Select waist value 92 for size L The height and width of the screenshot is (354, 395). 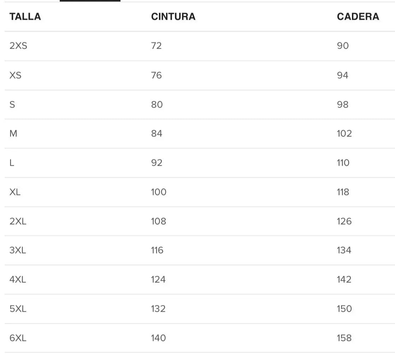tap(157, 163)
